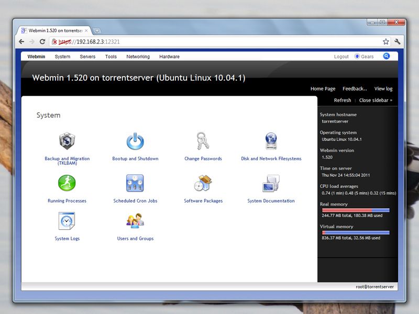Click the Real memory usage bar

[x=355, y=210]
